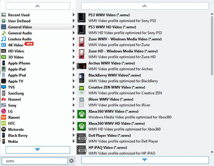This screenshot has height=166, width=214.
Task: Click the Apple iPhone device icon
Action: pyautogui.click(x=4, y=63)
